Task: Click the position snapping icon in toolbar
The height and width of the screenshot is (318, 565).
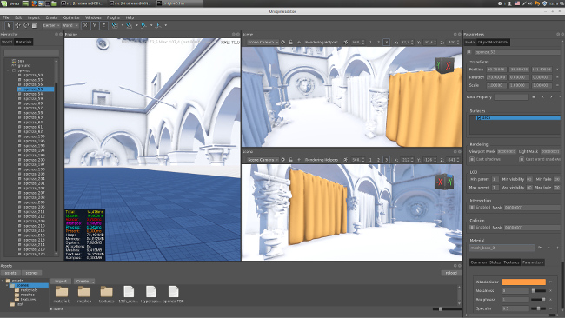Action: (115, 25)
